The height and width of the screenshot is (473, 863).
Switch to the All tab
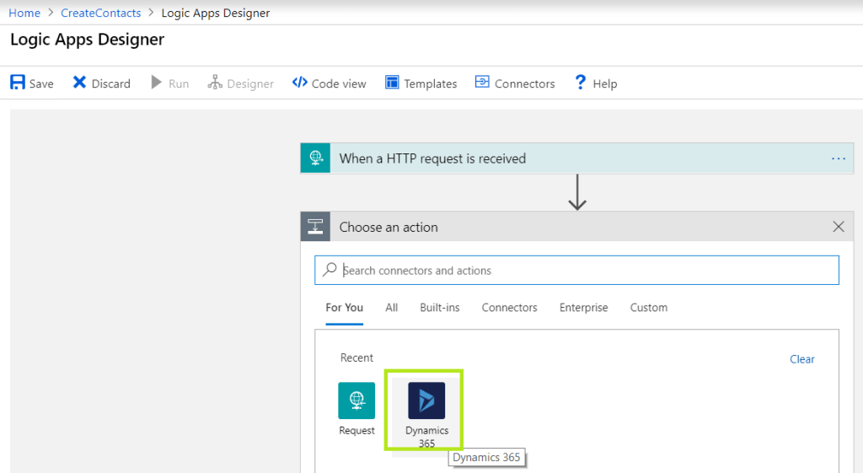coord(391,307)
